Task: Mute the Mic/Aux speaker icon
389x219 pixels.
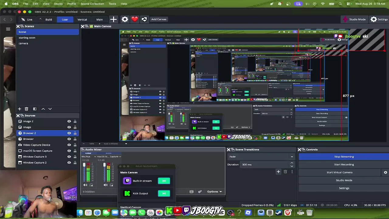Action: 85,185
